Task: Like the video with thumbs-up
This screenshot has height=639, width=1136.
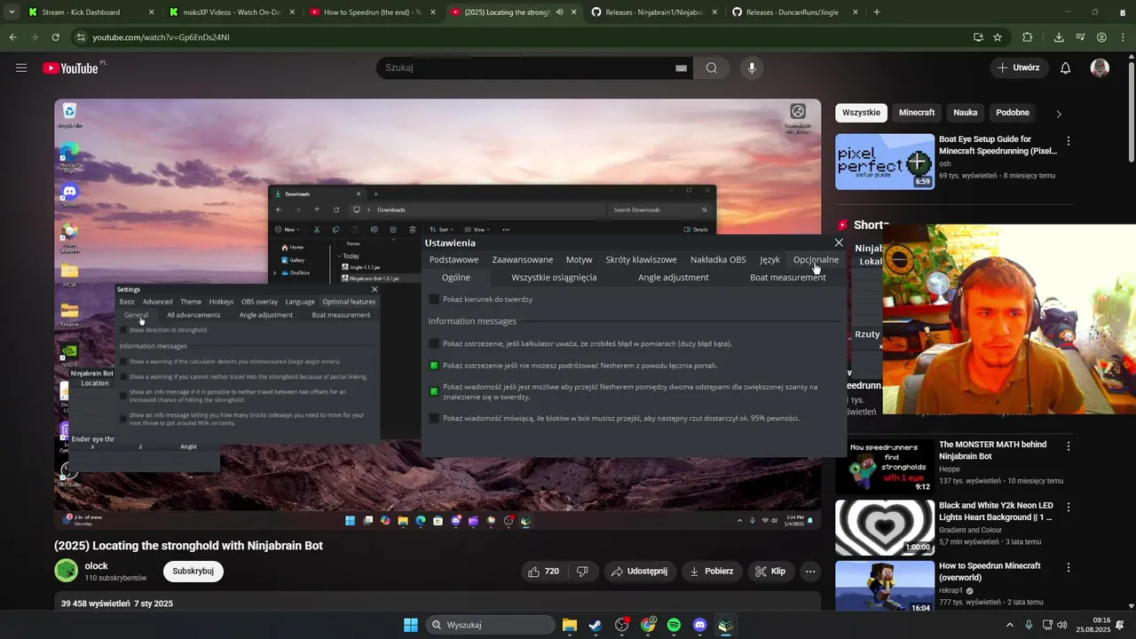Action: [543, 572]
